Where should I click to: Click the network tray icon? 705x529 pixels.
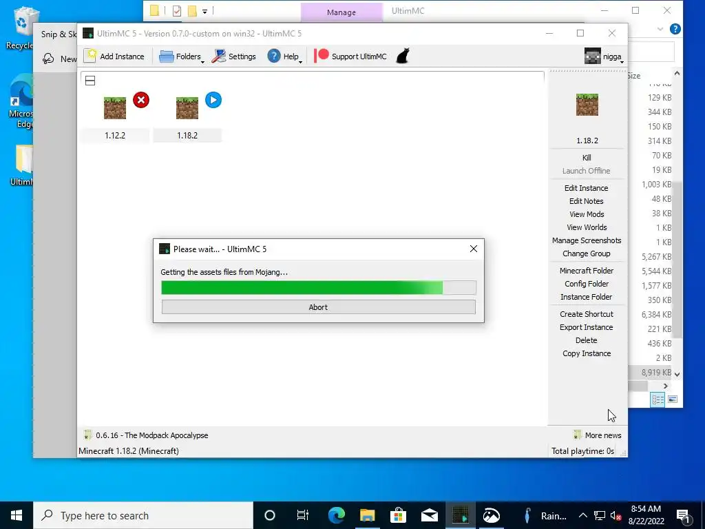pos(600,515)
